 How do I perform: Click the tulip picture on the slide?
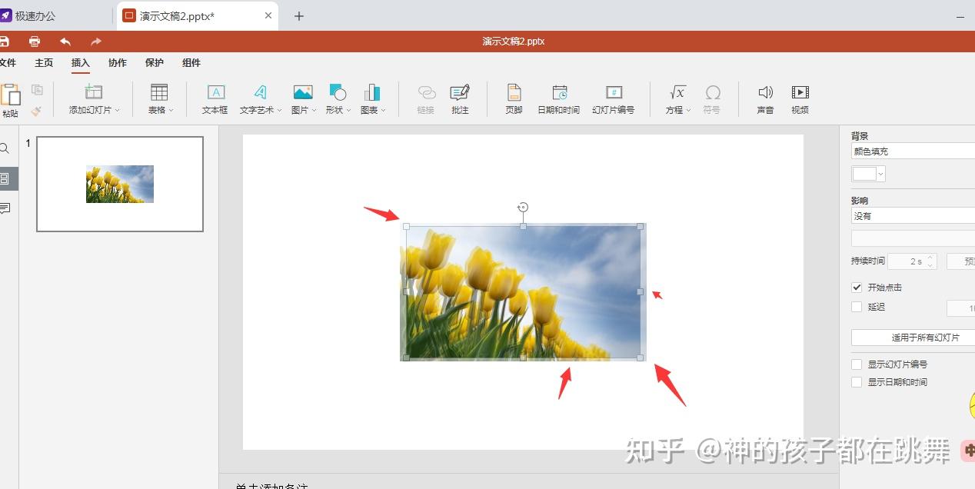click(x=523, y=292)
